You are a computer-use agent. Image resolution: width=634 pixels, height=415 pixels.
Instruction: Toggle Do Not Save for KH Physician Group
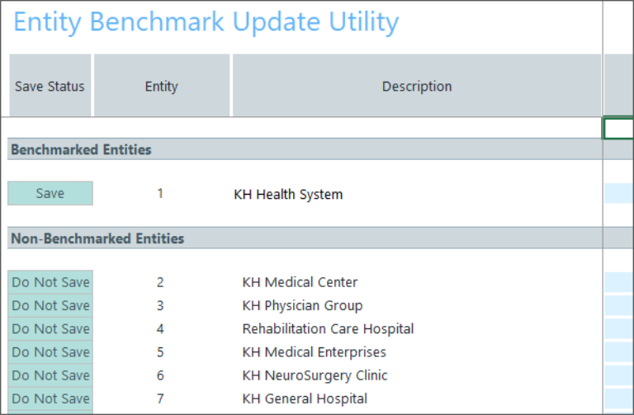click(50, 305)
